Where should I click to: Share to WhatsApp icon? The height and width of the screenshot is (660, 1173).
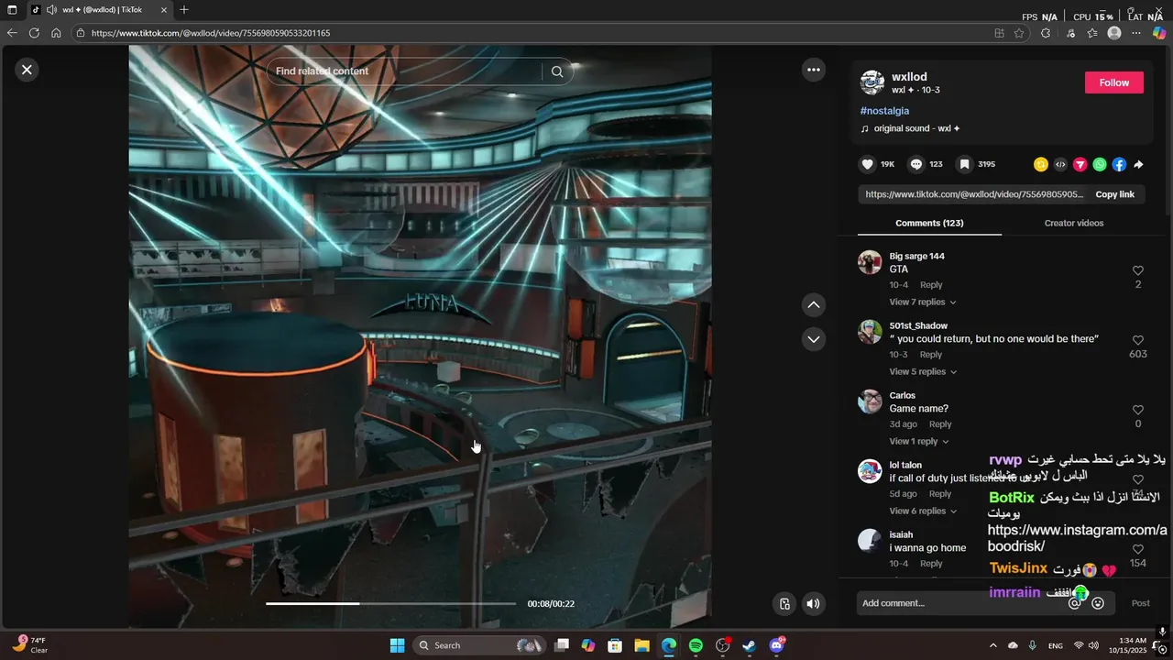click(x=1100, y=165)
